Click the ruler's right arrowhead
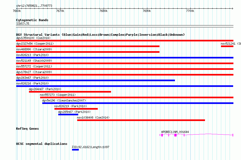The height and width of the screenshot is (160, 241). coord(233,8)
